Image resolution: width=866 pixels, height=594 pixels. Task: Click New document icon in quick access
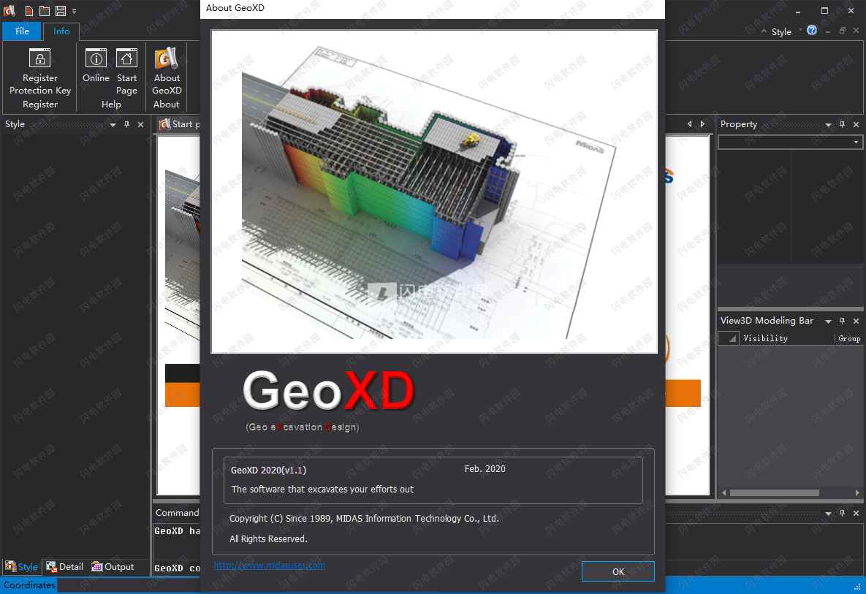(x=29, y=10)
